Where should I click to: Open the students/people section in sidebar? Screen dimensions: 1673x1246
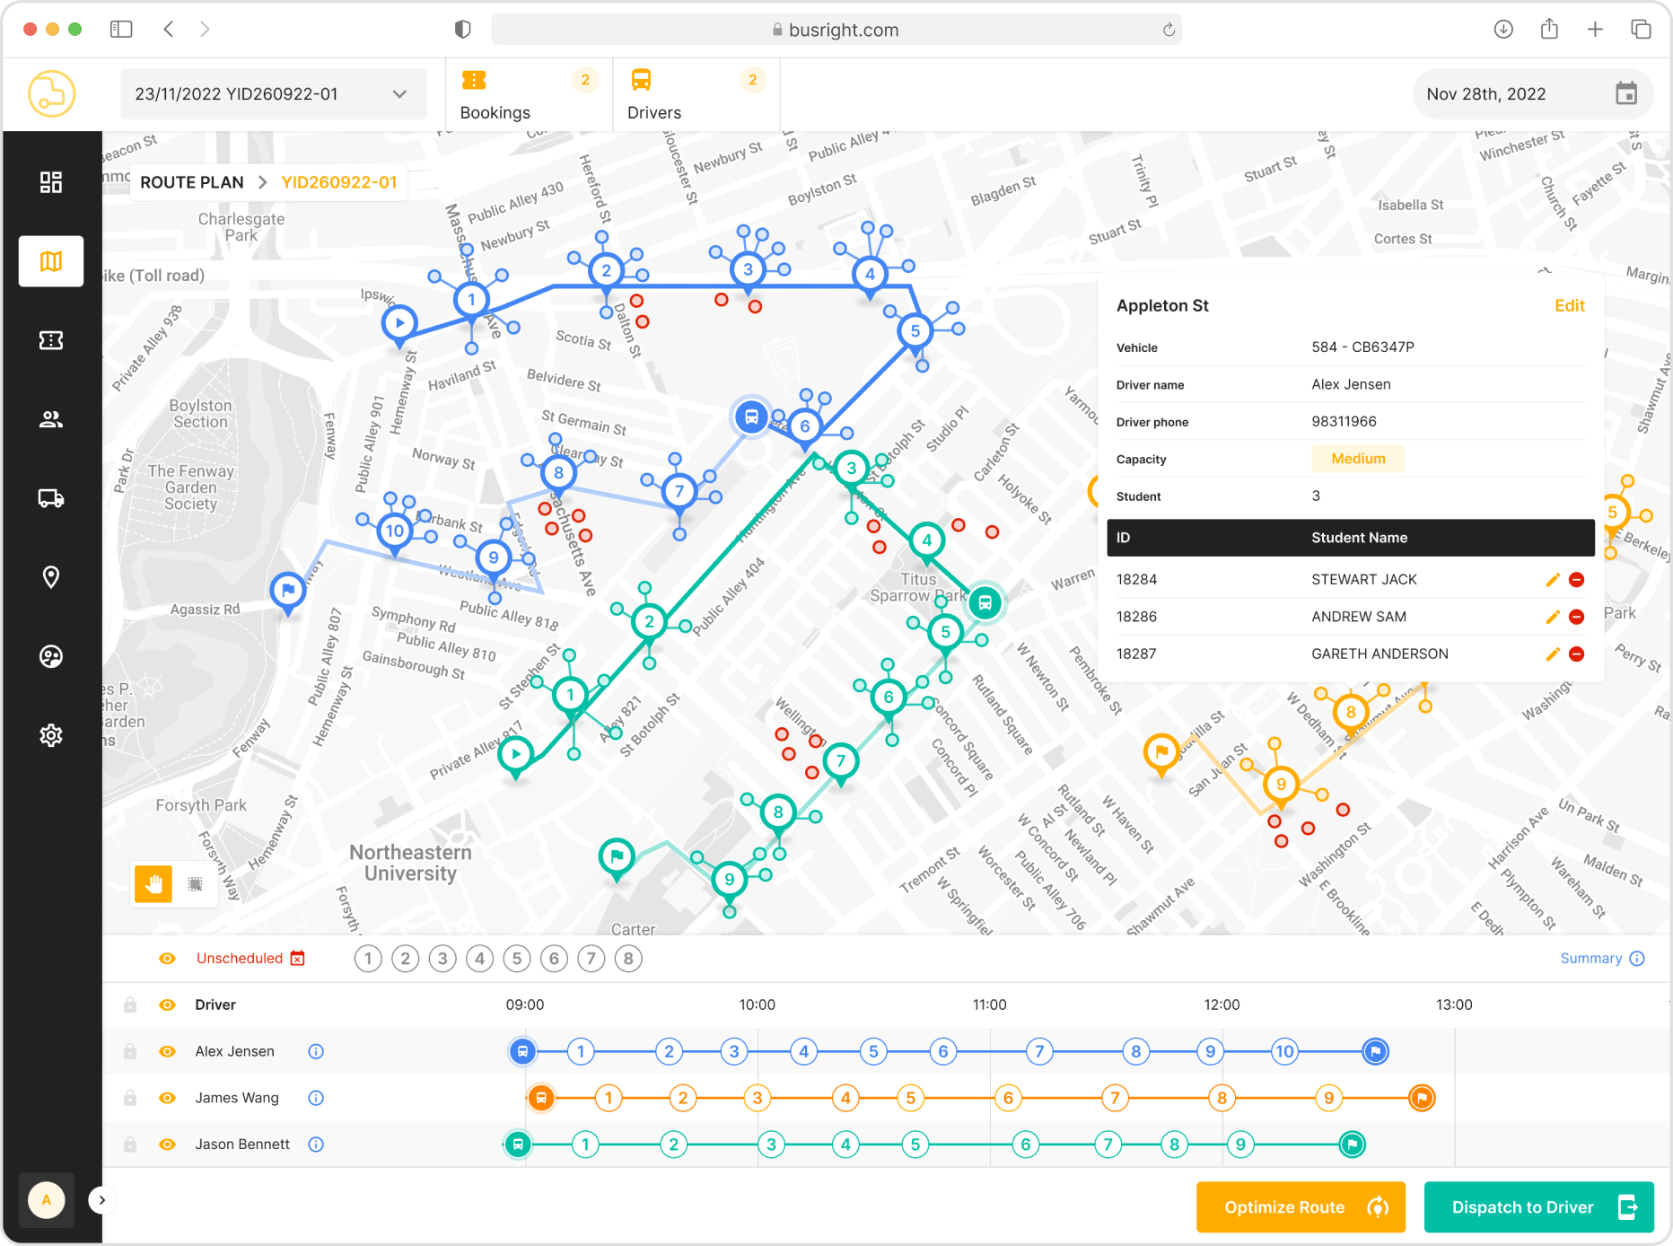pyautogui.click(x=51, y=418)
